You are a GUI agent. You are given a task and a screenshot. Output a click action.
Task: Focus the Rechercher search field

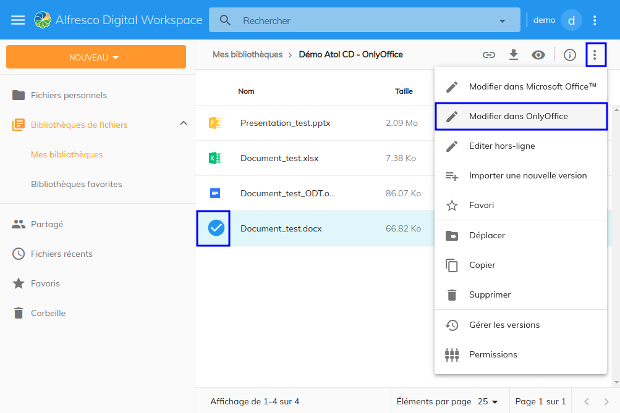pyautogui.click(x=365, y=20)
